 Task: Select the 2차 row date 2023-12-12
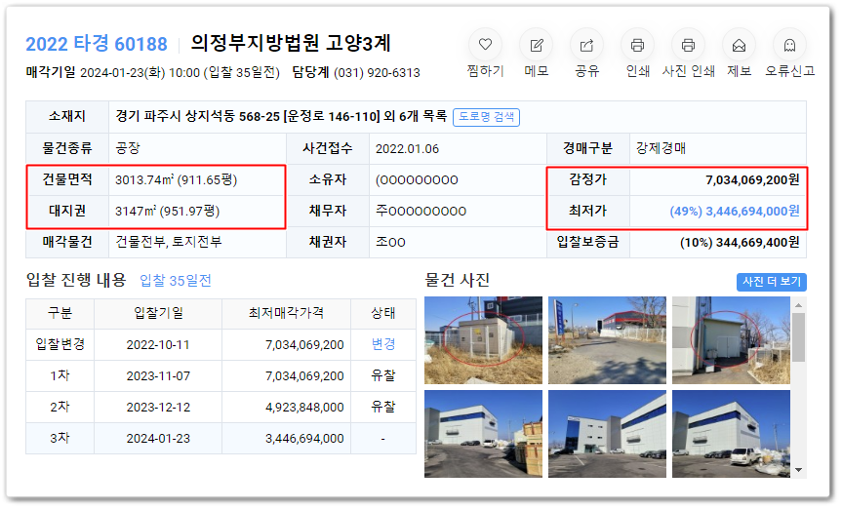coord(158,407)
